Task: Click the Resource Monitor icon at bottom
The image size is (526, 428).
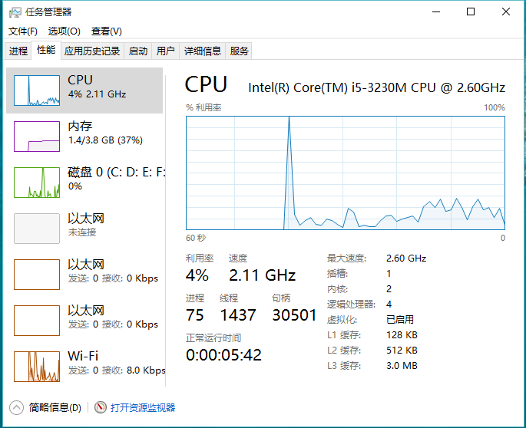Action: click(x=101, y=408)
